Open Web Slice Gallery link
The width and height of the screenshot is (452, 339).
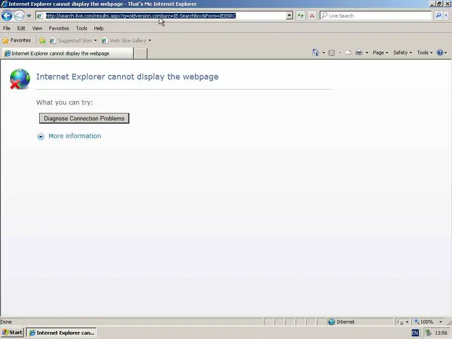127,41
